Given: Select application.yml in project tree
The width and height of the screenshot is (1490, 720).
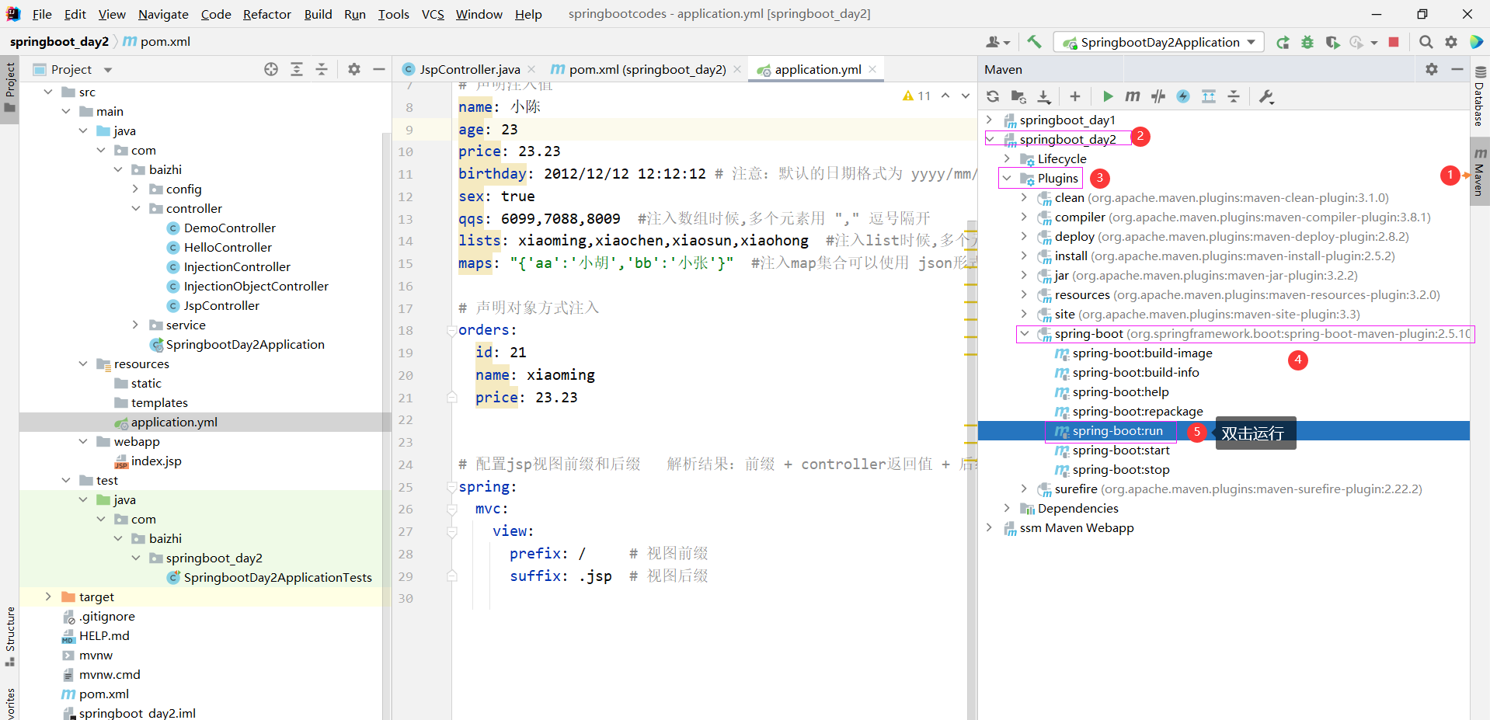Looking at the screenshot, I should click(x=174, y=422).
